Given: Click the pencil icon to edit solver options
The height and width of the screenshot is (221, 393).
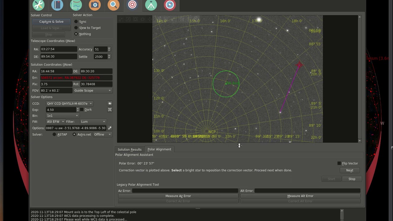Looking at the screenshot, I should pos(110,128).
